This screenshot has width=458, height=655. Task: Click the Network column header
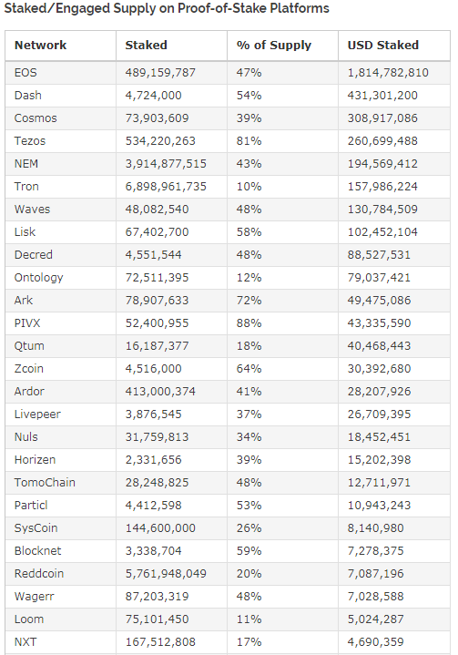pyautogui.click(x=40, y=46)
